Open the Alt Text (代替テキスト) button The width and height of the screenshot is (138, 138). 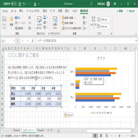point(55,23)
